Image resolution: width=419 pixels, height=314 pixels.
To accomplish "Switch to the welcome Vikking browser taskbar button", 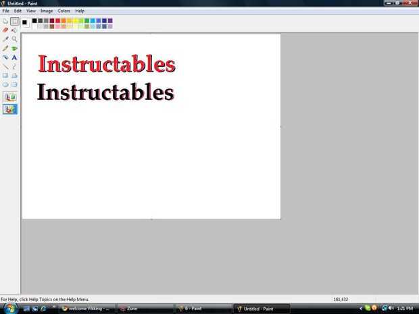I will 87,309.
